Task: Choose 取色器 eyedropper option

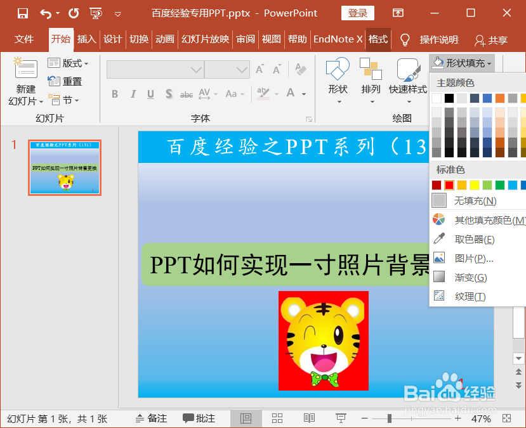Action: (478, 239)
